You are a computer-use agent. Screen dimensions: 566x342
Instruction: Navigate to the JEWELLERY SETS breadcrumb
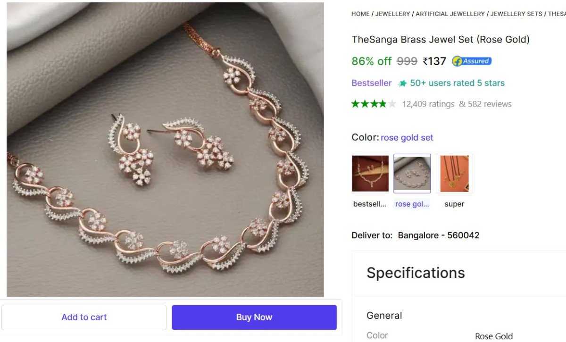[516, 14]
